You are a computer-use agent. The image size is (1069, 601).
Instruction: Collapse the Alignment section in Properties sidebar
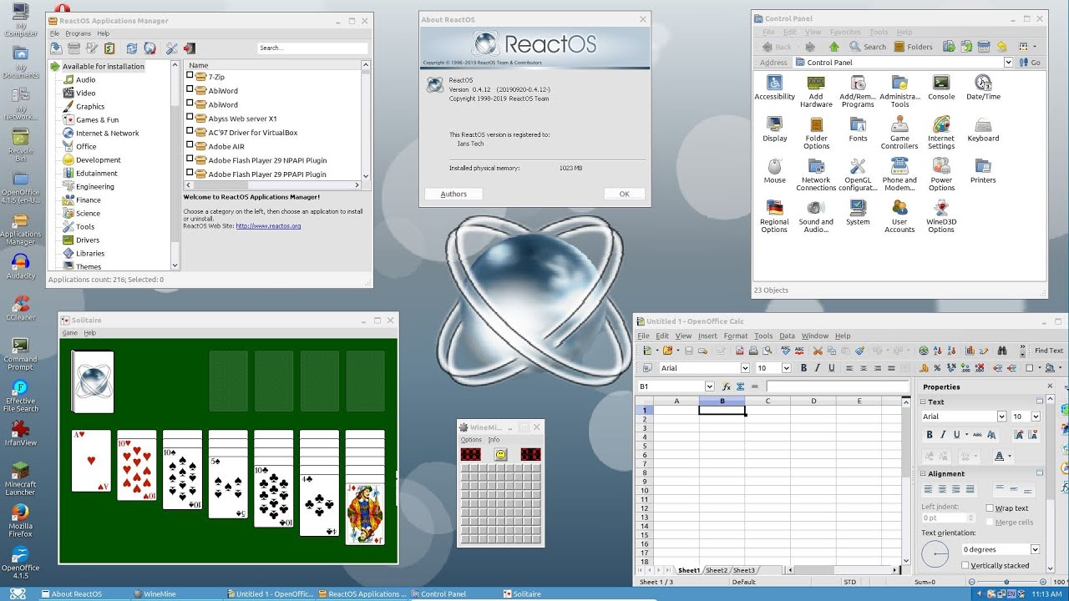[924, 473]
